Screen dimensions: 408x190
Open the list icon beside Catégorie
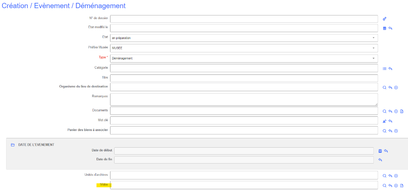384,69
